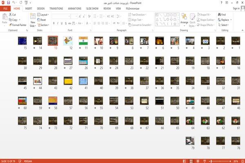
Task: Select slide 60 thumbnail
Action: [x=22, y=101]
